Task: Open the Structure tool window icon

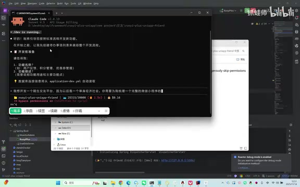Action: tap(4, 34)
